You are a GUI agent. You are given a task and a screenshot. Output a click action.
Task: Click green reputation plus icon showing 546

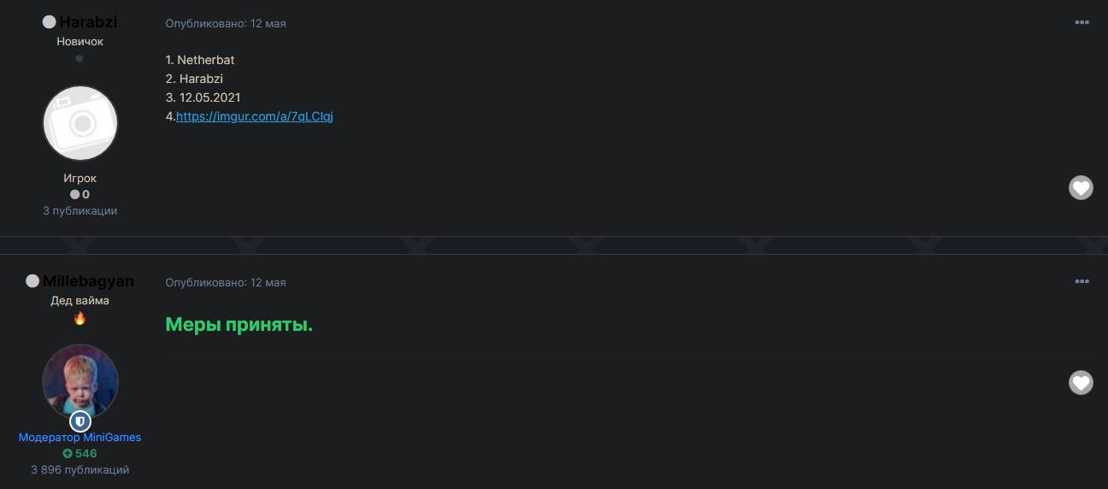coord(68,454)
